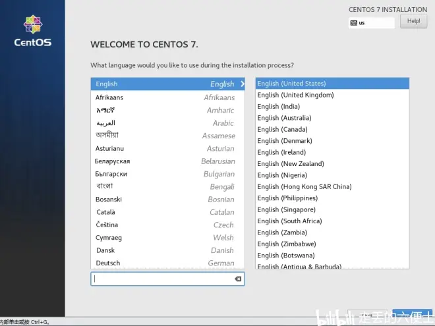
Task: Select Català in the language list
Action: tap(167, 212)
